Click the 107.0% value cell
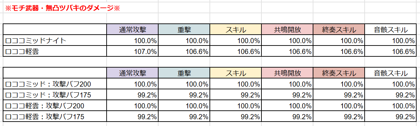The height and width of the screenshot is (126, 420). (132, 52)
